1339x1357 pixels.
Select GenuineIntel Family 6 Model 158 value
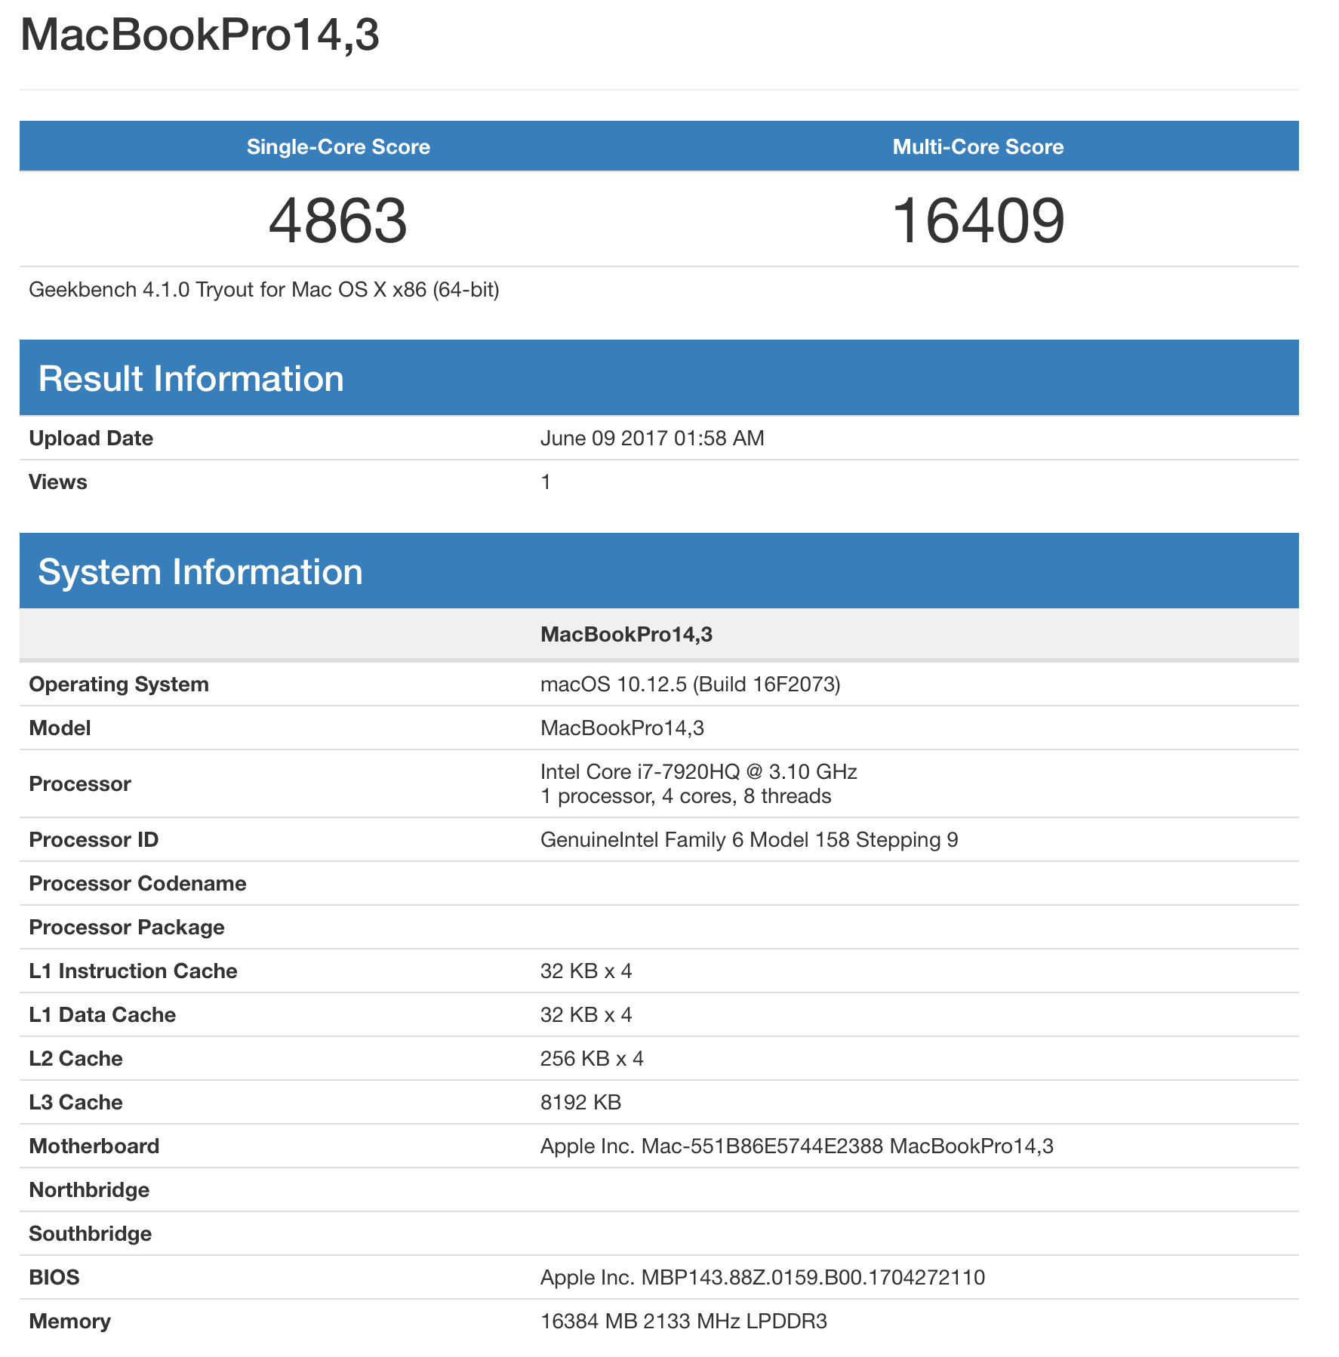749,840
